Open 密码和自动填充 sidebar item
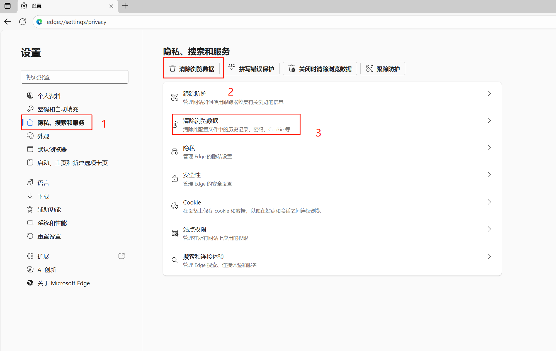The height and width of the screenshot is (351, 556). click(x=58, y=109)
